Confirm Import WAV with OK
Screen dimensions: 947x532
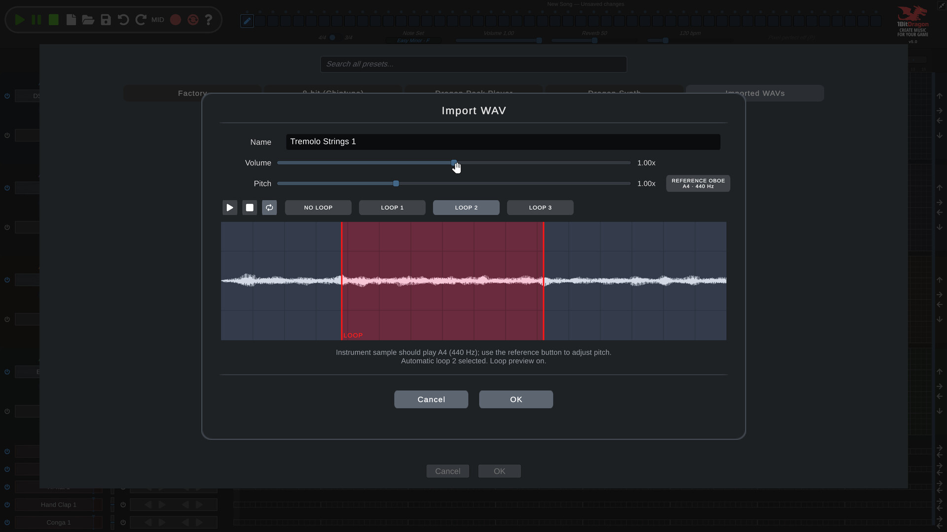tap(516, 399)
